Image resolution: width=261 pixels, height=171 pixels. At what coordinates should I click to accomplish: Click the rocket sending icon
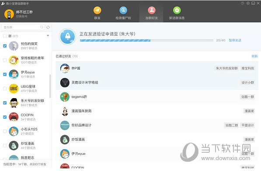pyautogui.click(x=68, y=37)
